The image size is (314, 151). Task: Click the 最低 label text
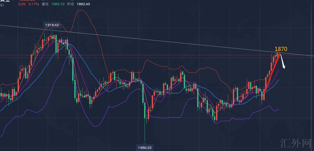pyautogui.click(x=45, y=4)
